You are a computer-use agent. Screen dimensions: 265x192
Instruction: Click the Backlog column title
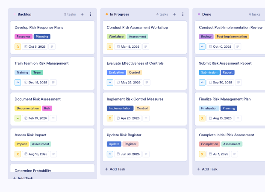[24, 14]
